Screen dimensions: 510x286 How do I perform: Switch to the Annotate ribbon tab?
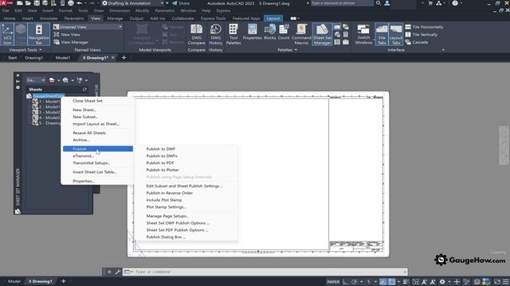49,18
